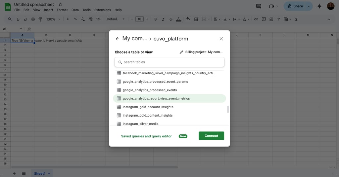Viewport: 339px width, 177px height.
Task: Click the undo icon in the toolbar
Action: pyautogui.click(x=18, y=19)
